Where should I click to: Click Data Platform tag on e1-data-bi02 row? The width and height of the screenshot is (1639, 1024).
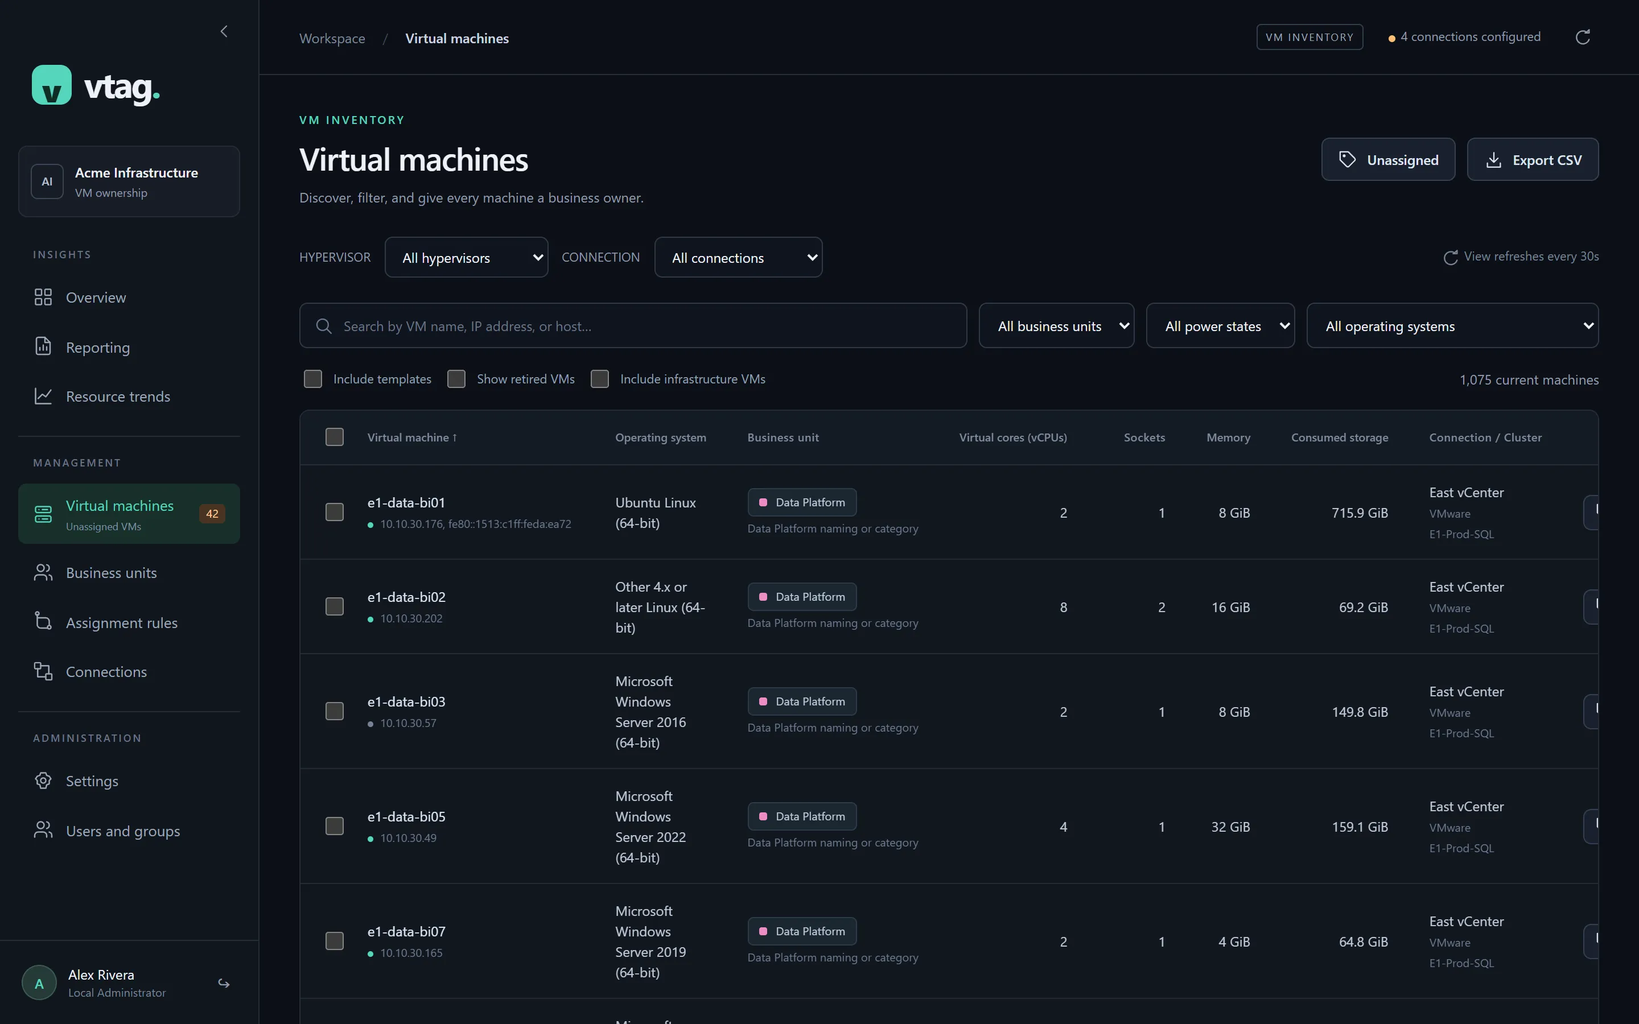coord(802,597)
